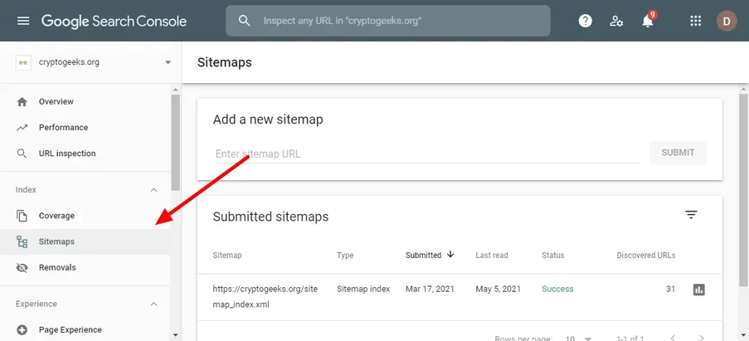Click the Inspect any URL search box
The image size is (749, 341).
click(x=388, y=21)
